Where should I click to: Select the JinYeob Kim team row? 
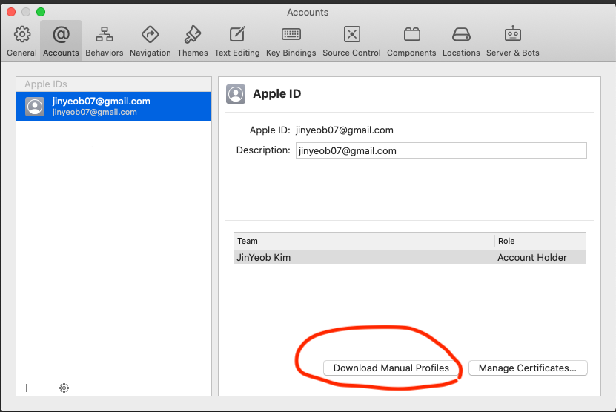[x=410, y=258]
